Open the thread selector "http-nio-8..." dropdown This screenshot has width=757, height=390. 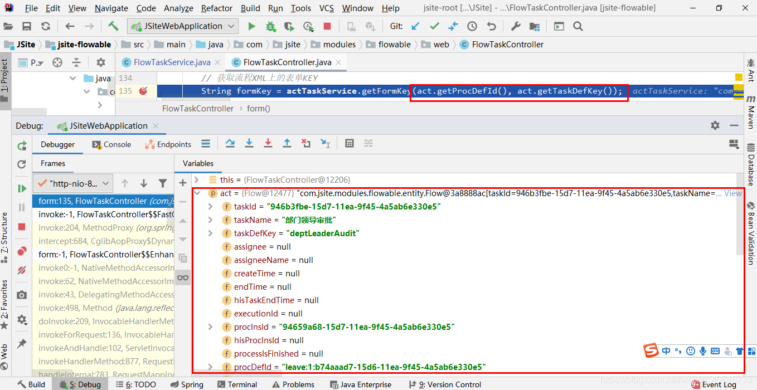pyautogui.click(x=73, y=183)
